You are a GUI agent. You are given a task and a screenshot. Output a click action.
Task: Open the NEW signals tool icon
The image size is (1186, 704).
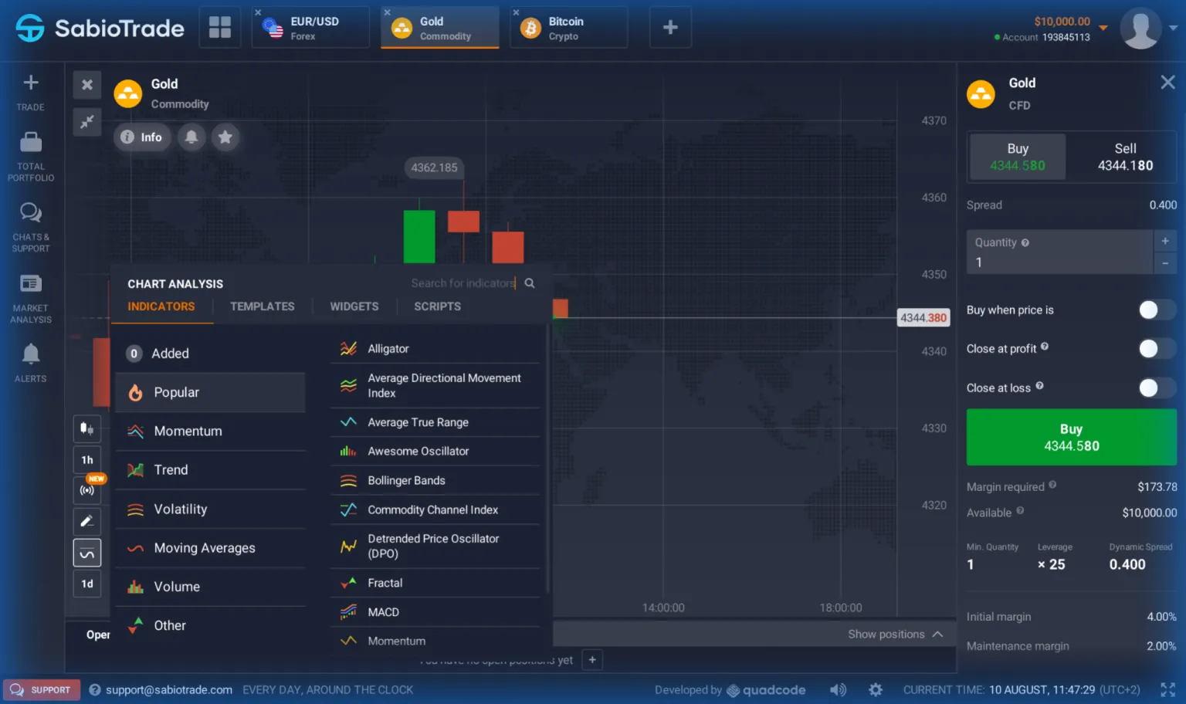tap(87, 489)
